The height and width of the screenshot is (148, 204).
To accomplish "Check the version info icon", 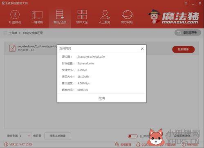I will [6, 144].
